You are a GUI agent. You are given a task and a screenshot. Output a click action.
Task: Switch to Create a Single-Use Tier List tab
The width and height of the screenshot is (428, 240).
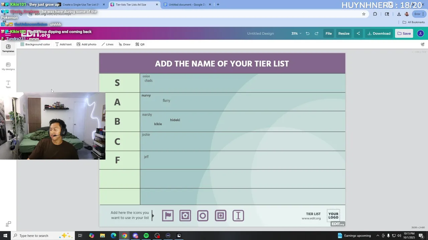click(81, 5)
